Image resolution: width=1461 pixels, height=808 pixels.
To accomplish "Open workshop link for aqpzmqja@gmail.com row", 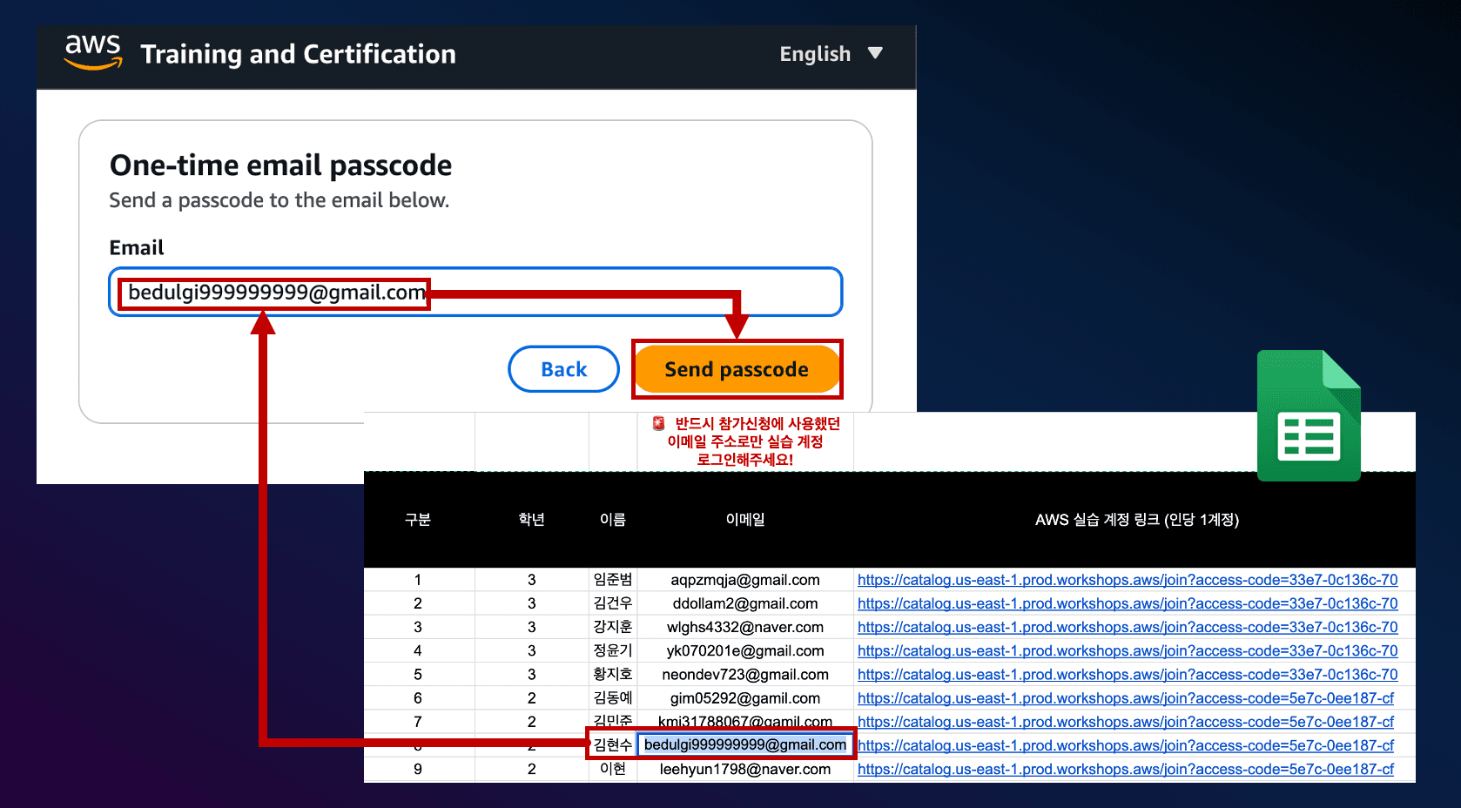I will [x=1127, y=580].
